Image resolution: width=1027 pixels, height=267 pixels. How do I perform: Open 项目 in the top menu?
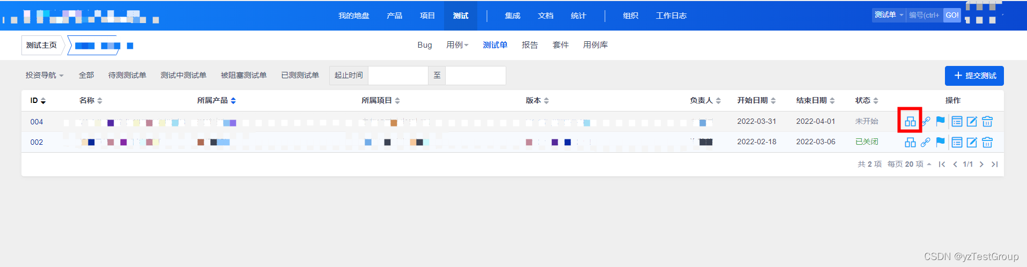427,16
